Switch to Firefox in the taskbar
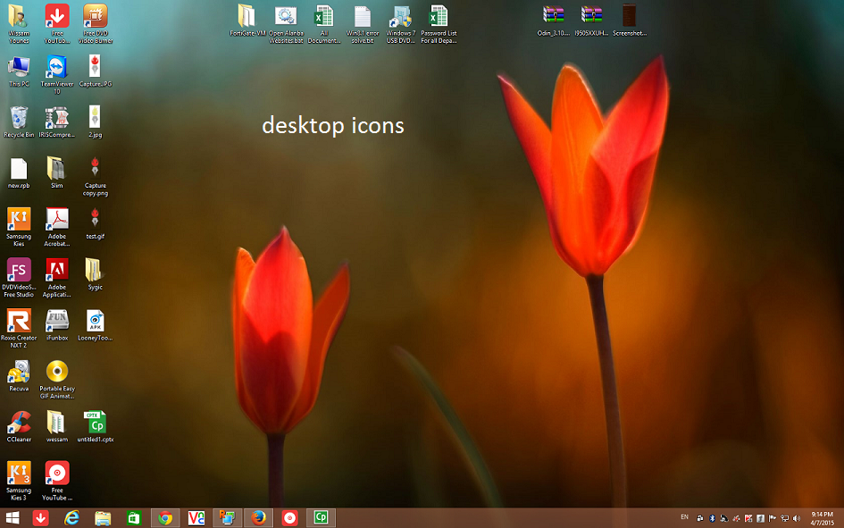Viewport: 844px width, 528px height. pos(258,518)
